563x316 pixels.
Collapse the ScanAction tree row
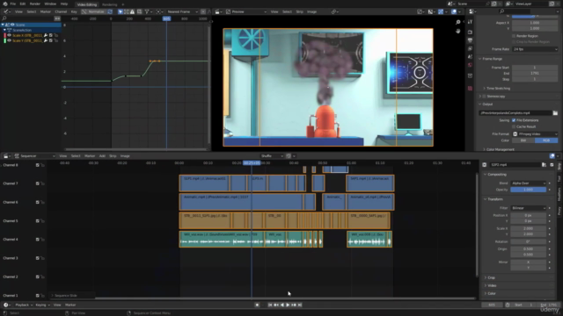pyautogui.click(x=4, y=30)
